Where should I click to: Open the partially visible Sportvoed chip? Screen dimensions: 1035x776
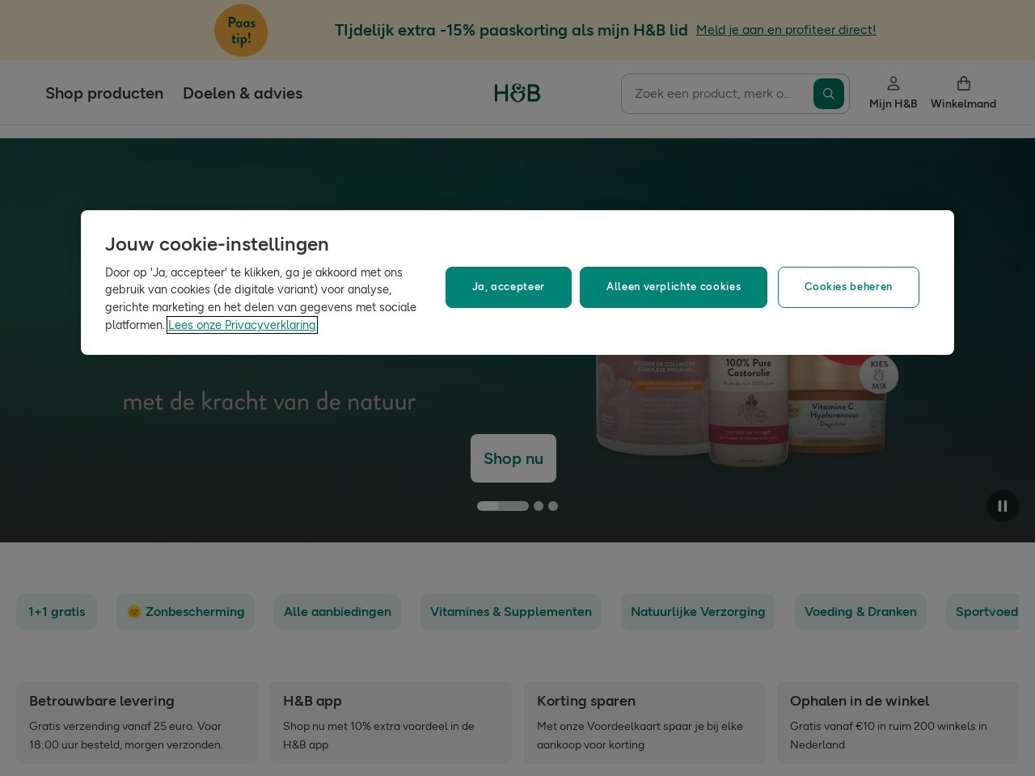pos(983,612)
